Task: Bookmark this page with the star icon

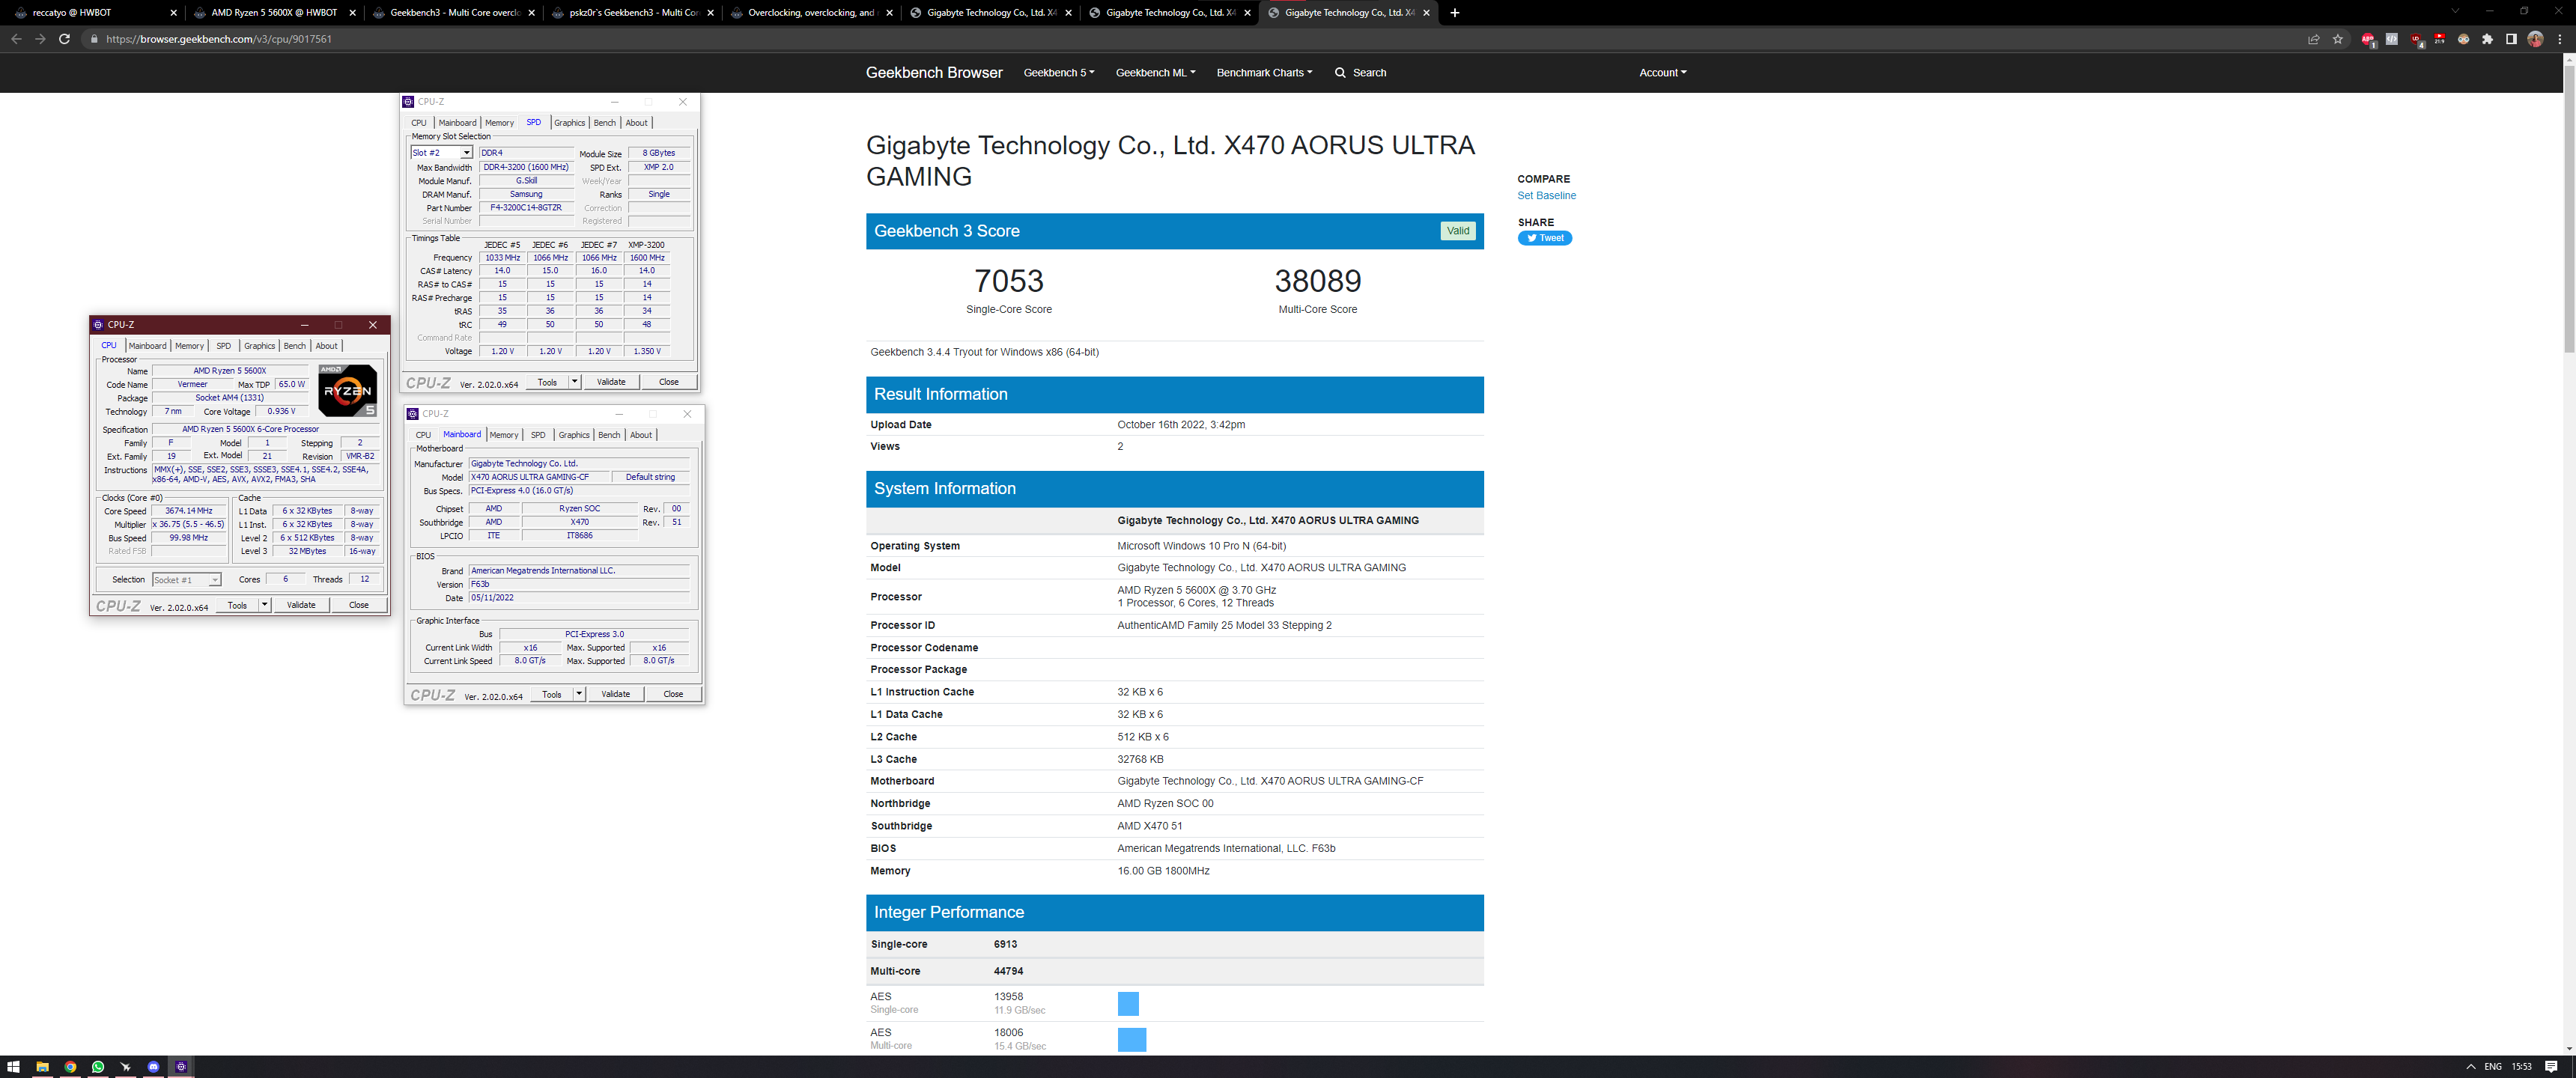Action: click(2337, 39)
